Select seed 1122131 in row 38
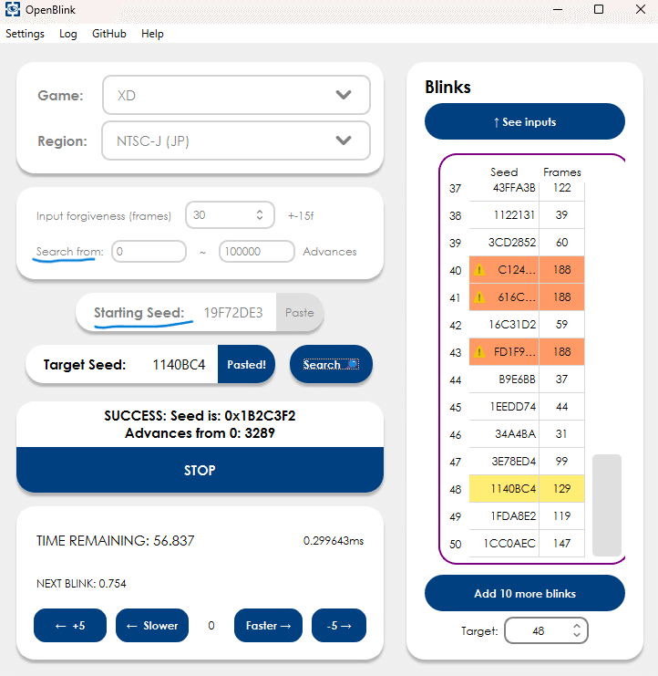The width and height of the screenshot is (658, 676). click(x=504, y=214)
